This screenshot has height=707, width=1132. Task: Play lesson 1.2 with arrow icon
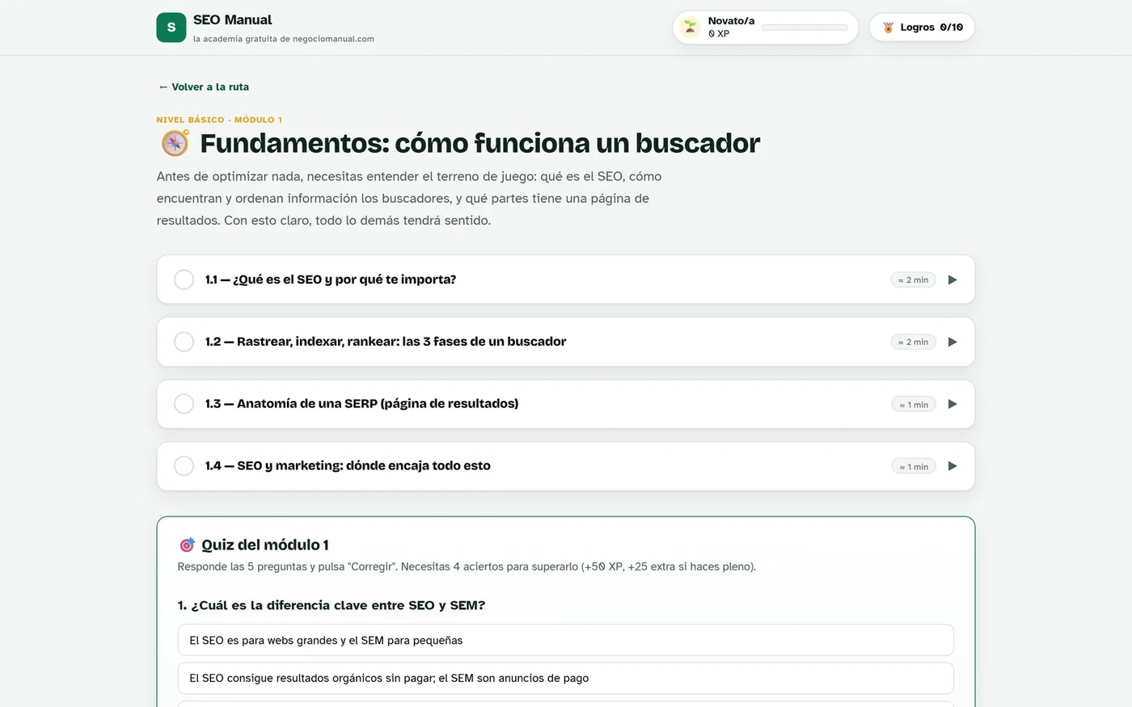[952, 342]
